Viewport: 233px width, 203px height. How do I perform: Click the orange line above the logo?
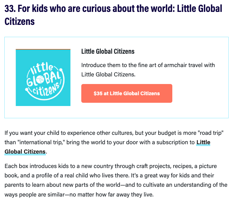[43, 49]
